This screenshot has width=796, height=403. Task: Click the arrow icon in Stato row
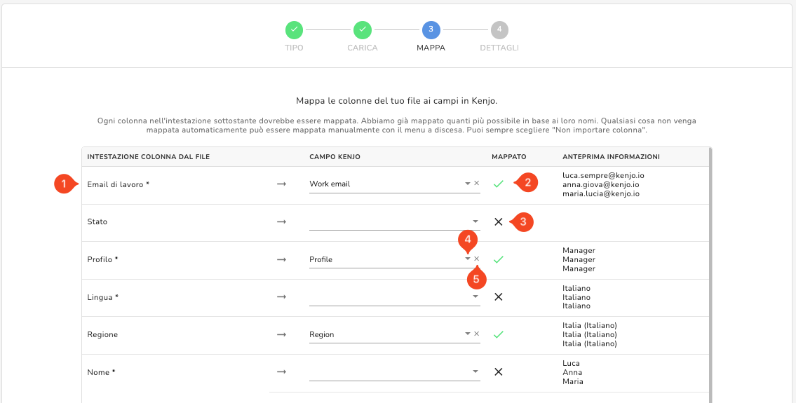point(282,221)
